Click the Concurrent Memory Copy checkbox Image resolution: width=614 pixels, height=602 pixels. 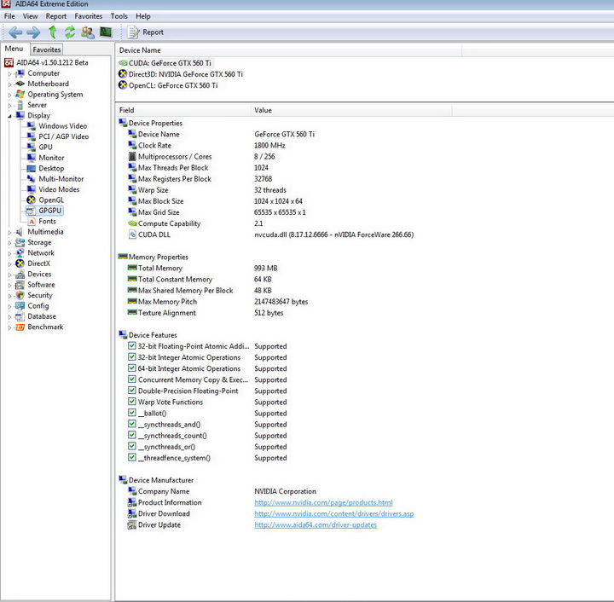click(x=132, y=379)
